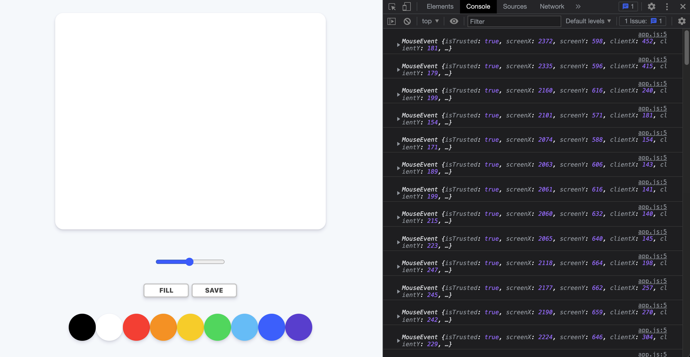Click the SAVE button
Viewport: 690px width, 357px height.
pyautogui.click(x=214, y=290)
